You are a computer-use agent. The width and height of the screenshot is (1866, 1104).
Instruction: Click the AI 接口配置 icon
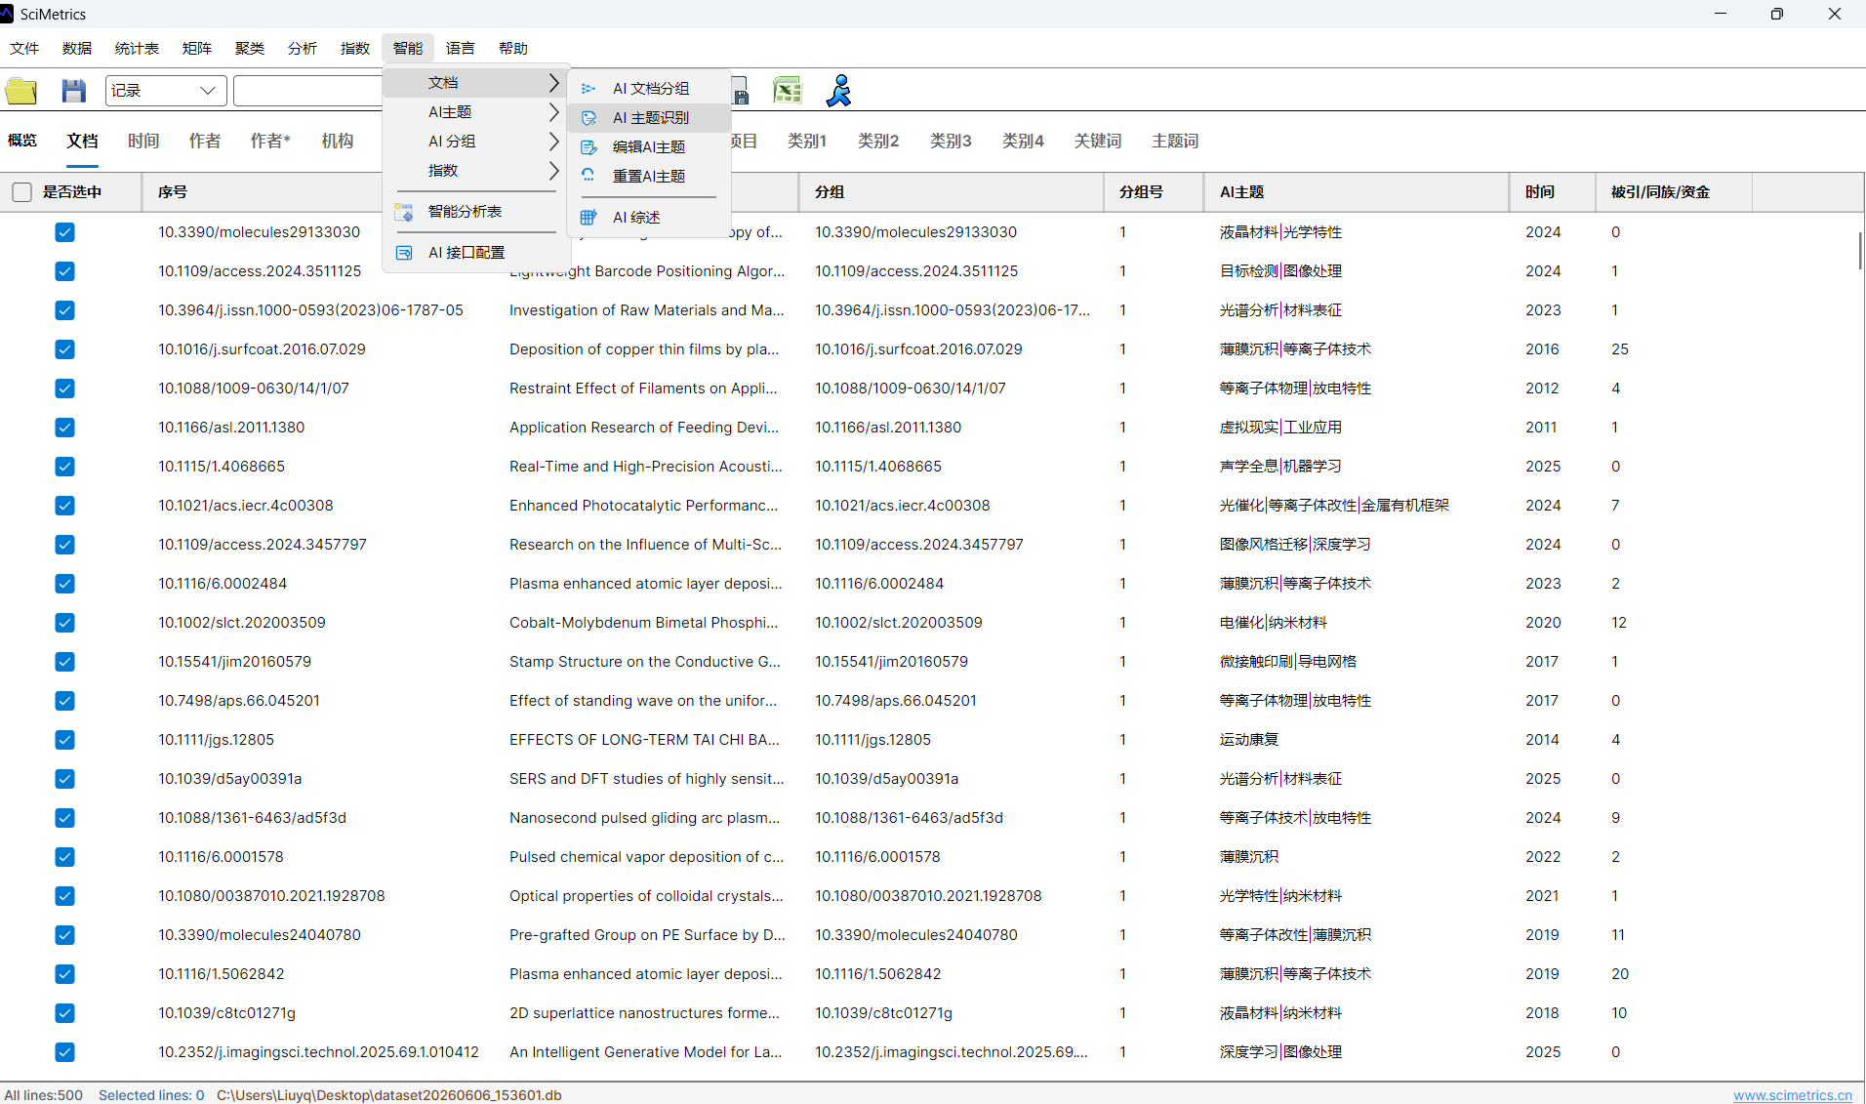404,253
